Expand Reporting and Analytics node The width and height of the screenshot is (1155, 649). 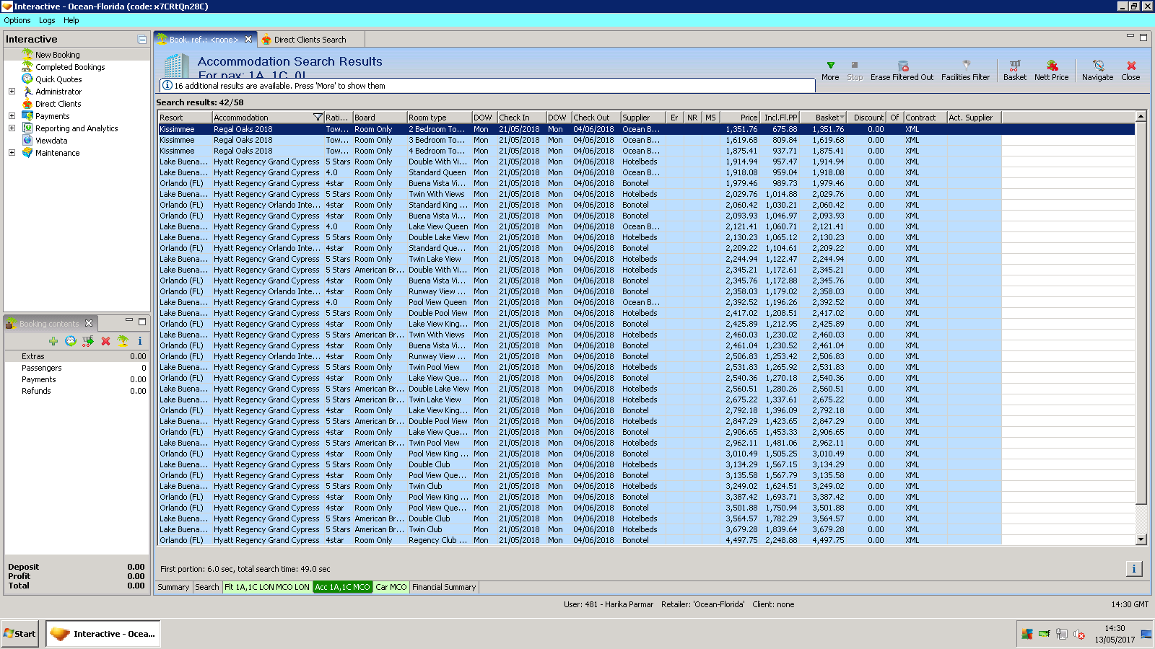(x=12, y=128)
